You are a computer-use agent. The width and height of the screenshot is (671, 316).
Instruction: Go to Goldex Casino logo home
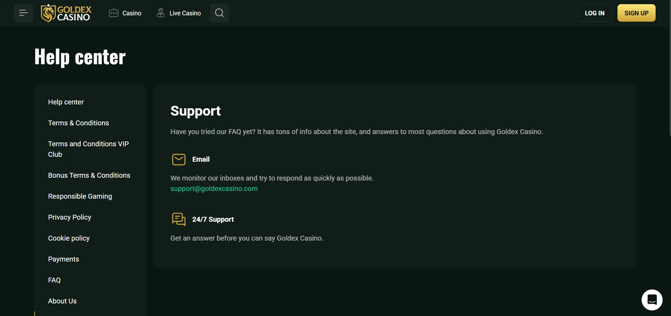66,13
